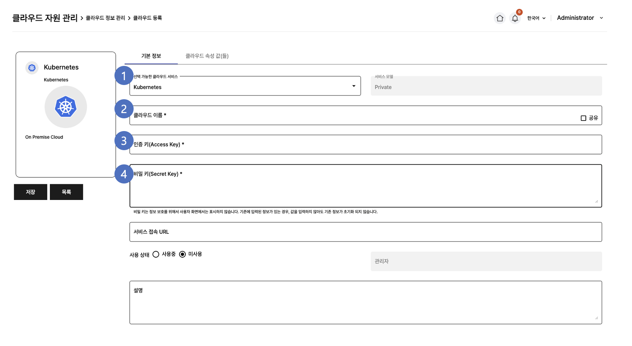Click the 서비스 접속 URL input field

[366, 232]
